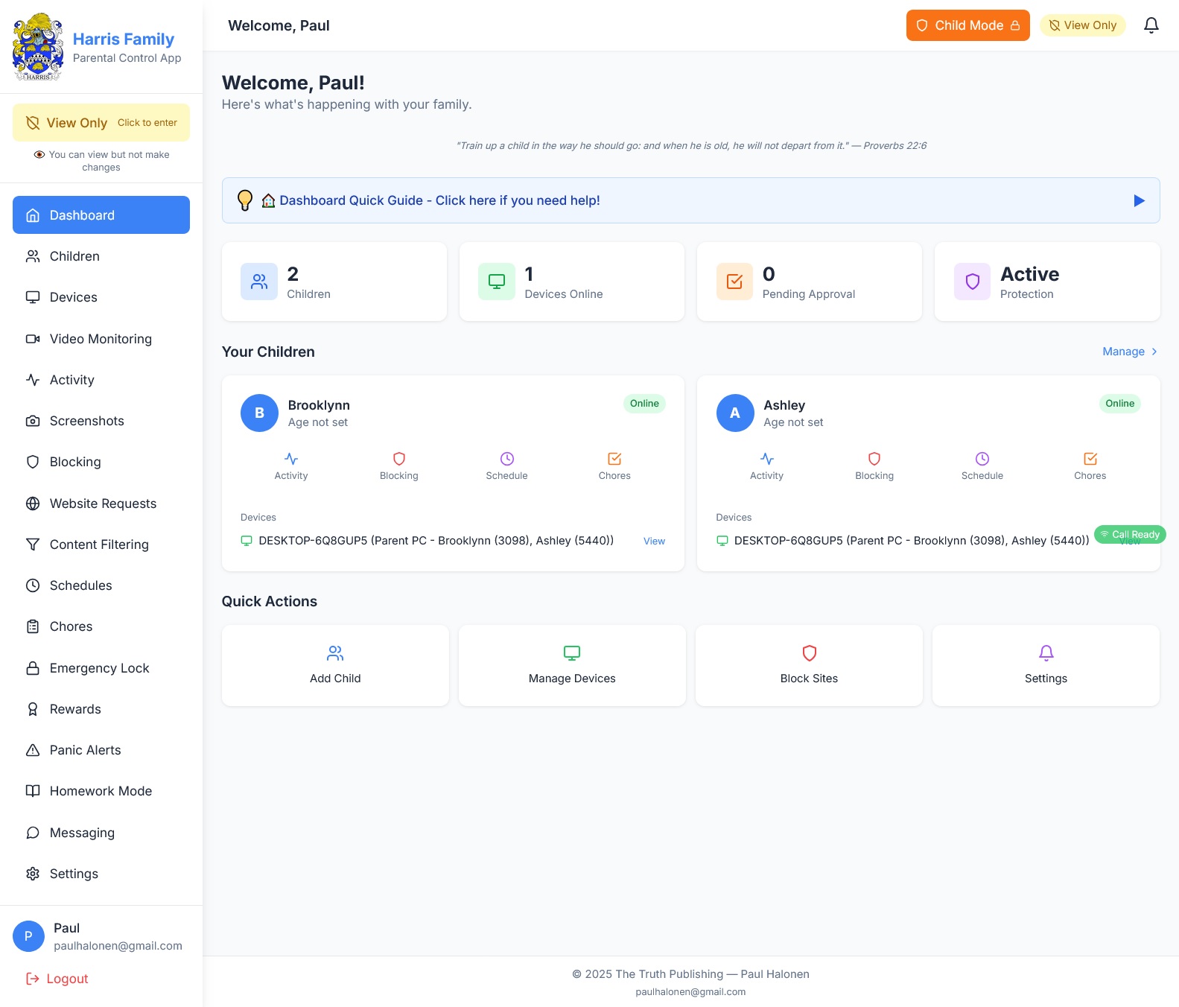Open Screenshots in sidebar
The width and height of the screenshot is (1179, 1007).
(x=101, y=421)
